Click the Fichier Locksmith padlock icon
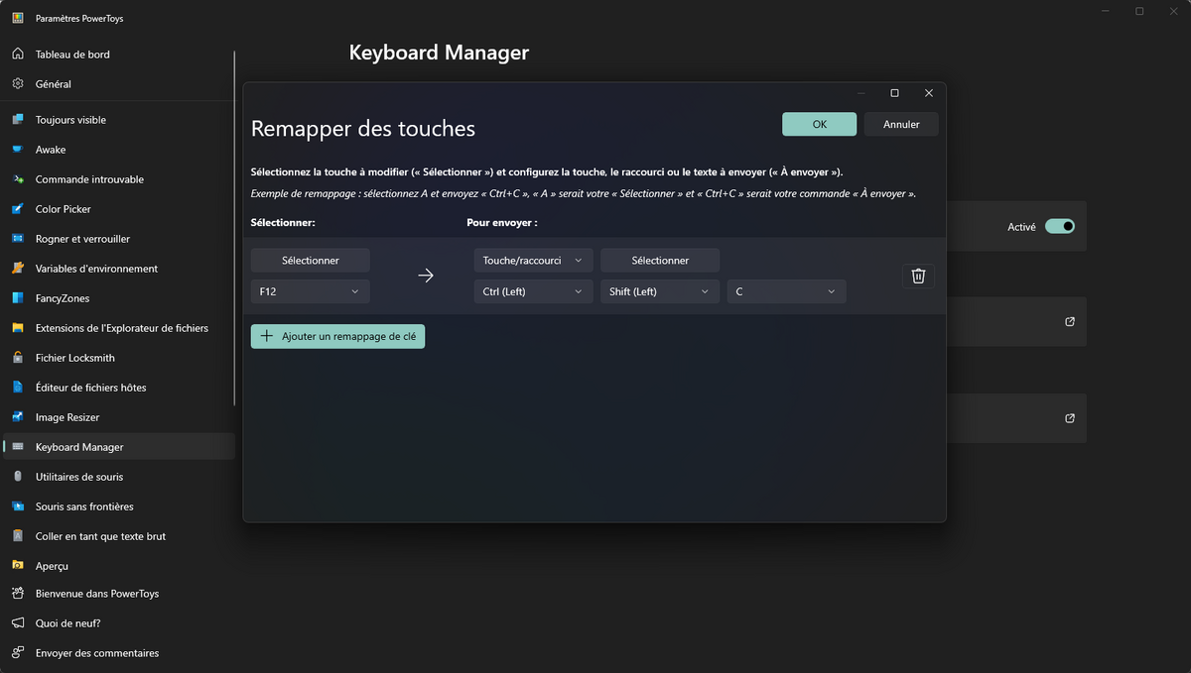 point(18,358)
